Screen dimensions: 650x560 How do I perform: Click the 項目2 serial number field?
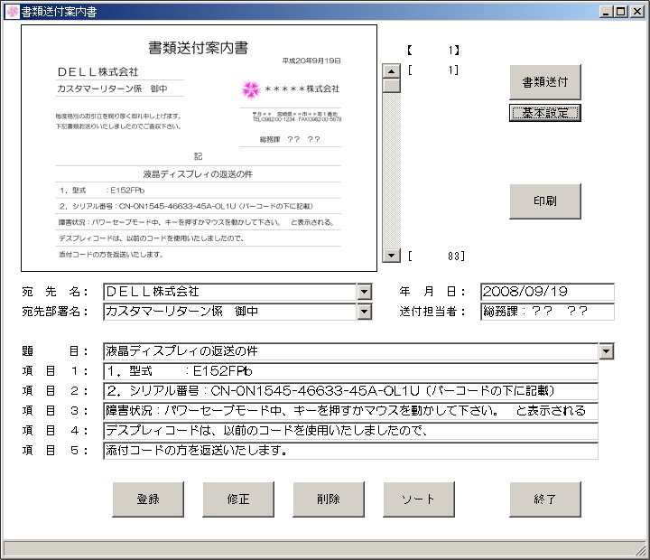(x=350, y=391)
